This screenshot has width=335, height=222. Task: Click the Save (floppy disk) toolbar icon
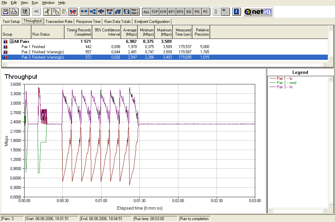click(6, 12)
